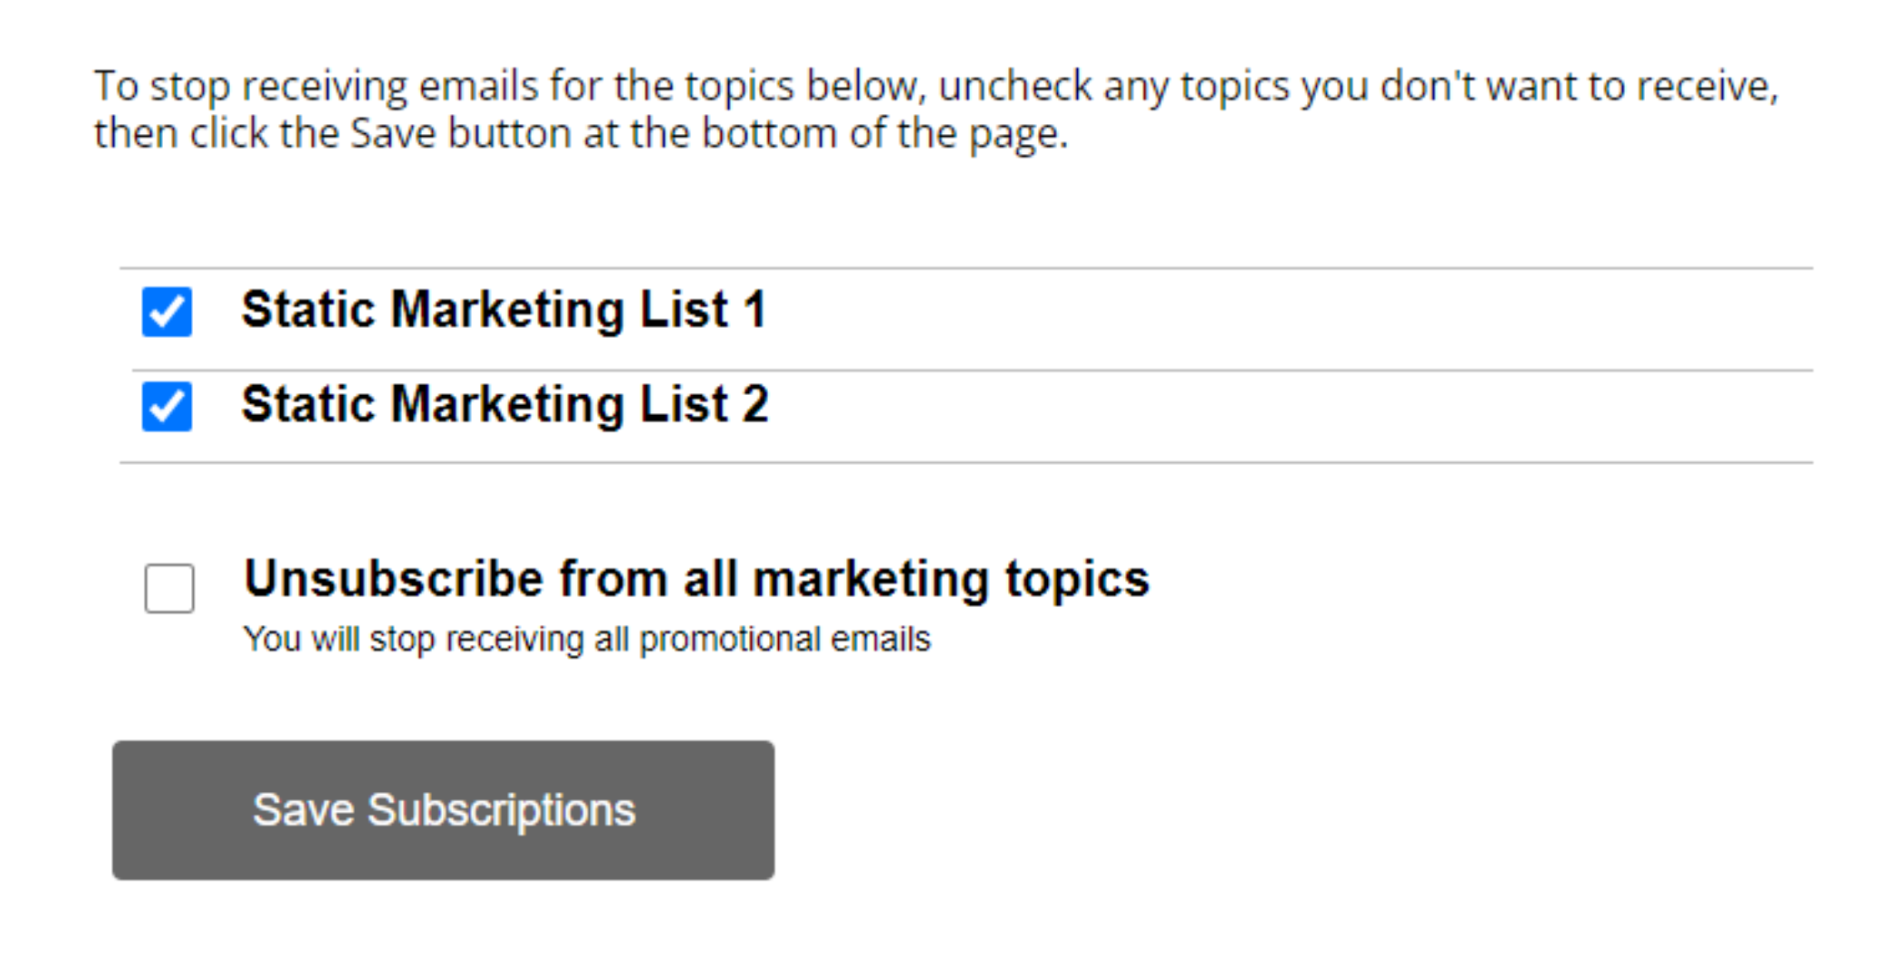Click the bold word "Unsubscribe"
Viewport: 1884px width, 965px height.
tap(394, 578)
